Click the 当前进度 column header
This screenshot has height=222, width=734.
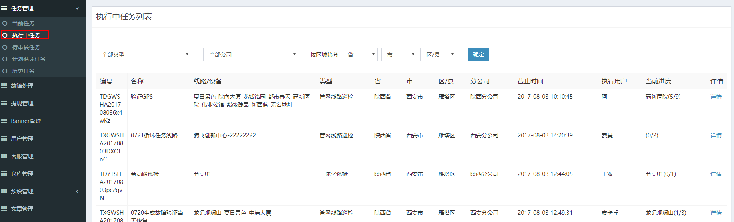coord(658,81)
